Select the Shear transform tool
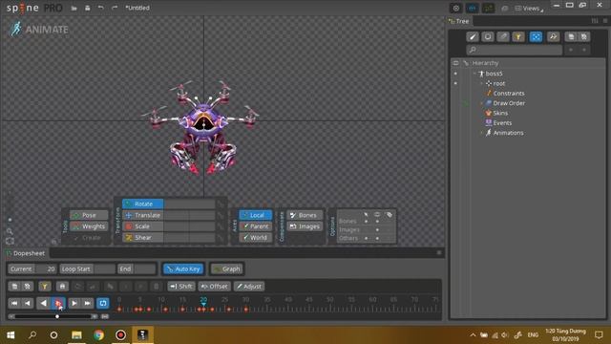This screenshot has height=344, width=611. click(x=143, y=237)
